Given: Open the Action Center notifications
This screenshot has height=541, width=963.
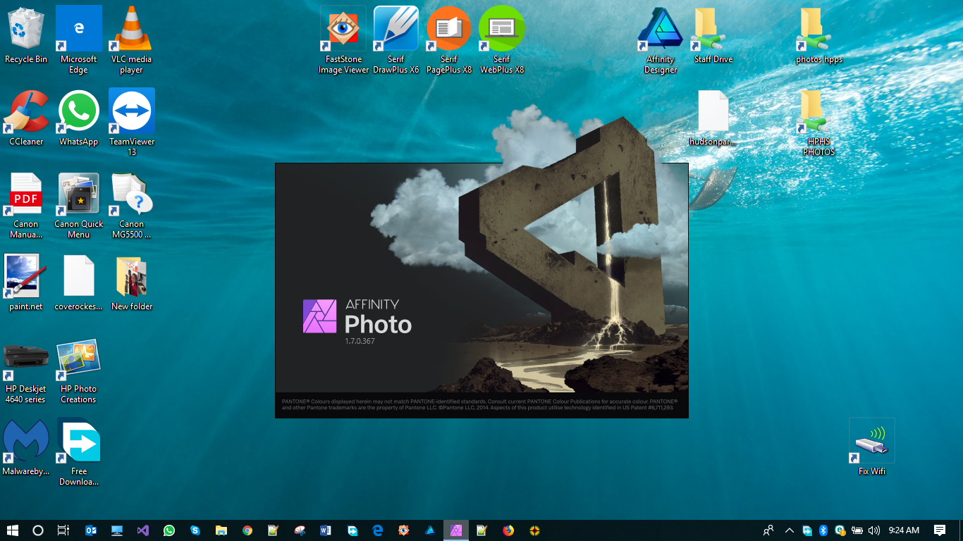Looking at the screenshot, I should (939, 530).
